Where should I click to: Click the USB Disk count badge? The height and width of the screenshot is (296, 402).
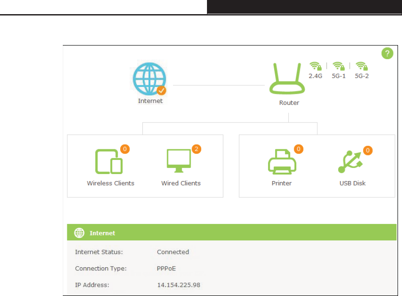(368, 150)
